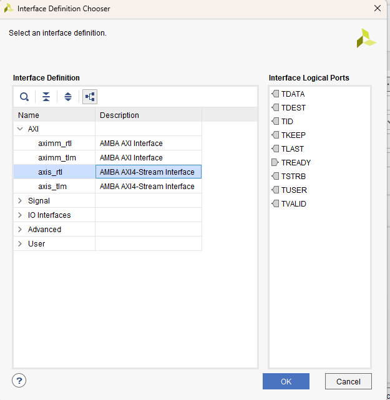Image resolution: width=390 pixels, height=400 pixels.
Task: Sort by the Description column header
Action: [149, 115]
